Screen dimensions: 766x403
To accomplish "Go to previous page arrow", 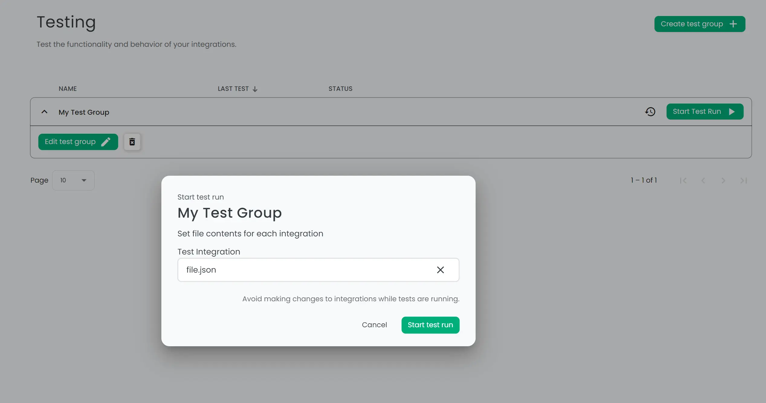I will [x=703, y=180].
